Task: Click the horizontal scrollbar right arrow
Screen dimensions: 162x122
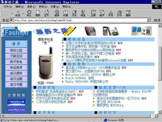Action: 156,115
